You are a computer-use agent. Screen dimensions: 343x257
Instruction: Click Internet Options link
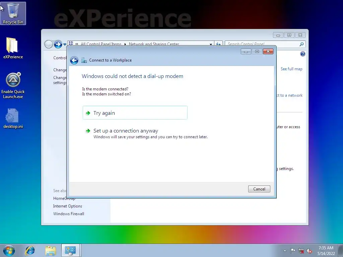68,206
